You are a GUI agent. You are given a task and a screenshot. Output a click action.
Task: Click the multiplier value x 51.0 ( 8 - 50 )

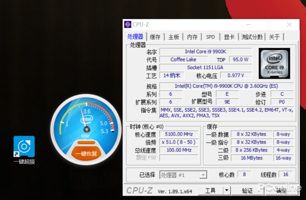179,142
